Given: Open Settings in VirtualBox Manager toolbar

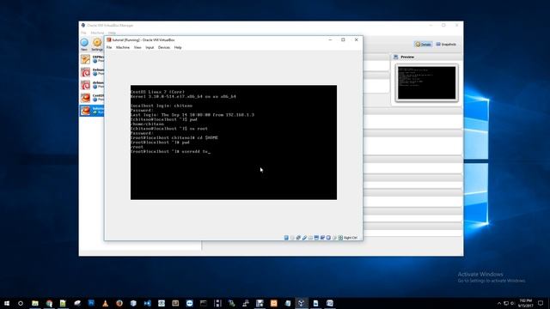Looking at the screenshot, I should (x=97, y=45).
